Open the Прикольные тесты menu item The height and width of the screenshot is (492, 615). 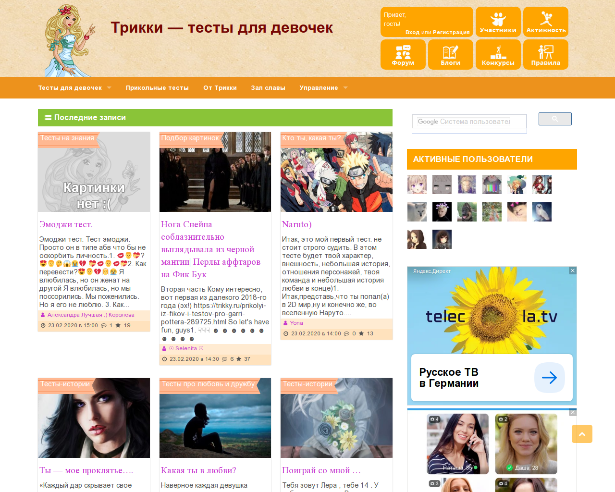click(x=157, y=88)
